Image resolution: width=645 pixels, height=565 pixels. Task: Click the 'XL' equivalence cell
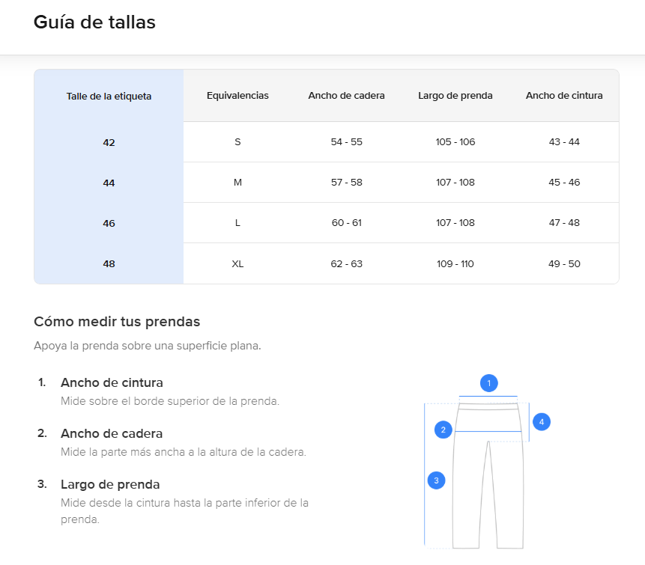click(237, 264)
